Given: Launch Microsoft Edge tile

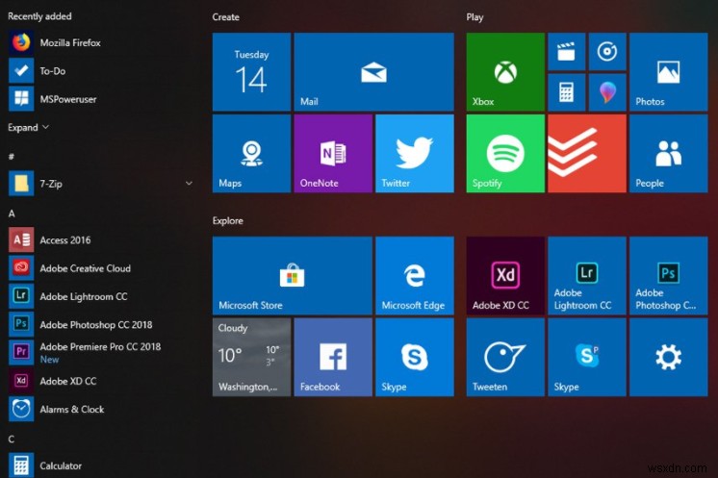Looking at the screenshot, I should pyautogui.click(x=415, y=275).
